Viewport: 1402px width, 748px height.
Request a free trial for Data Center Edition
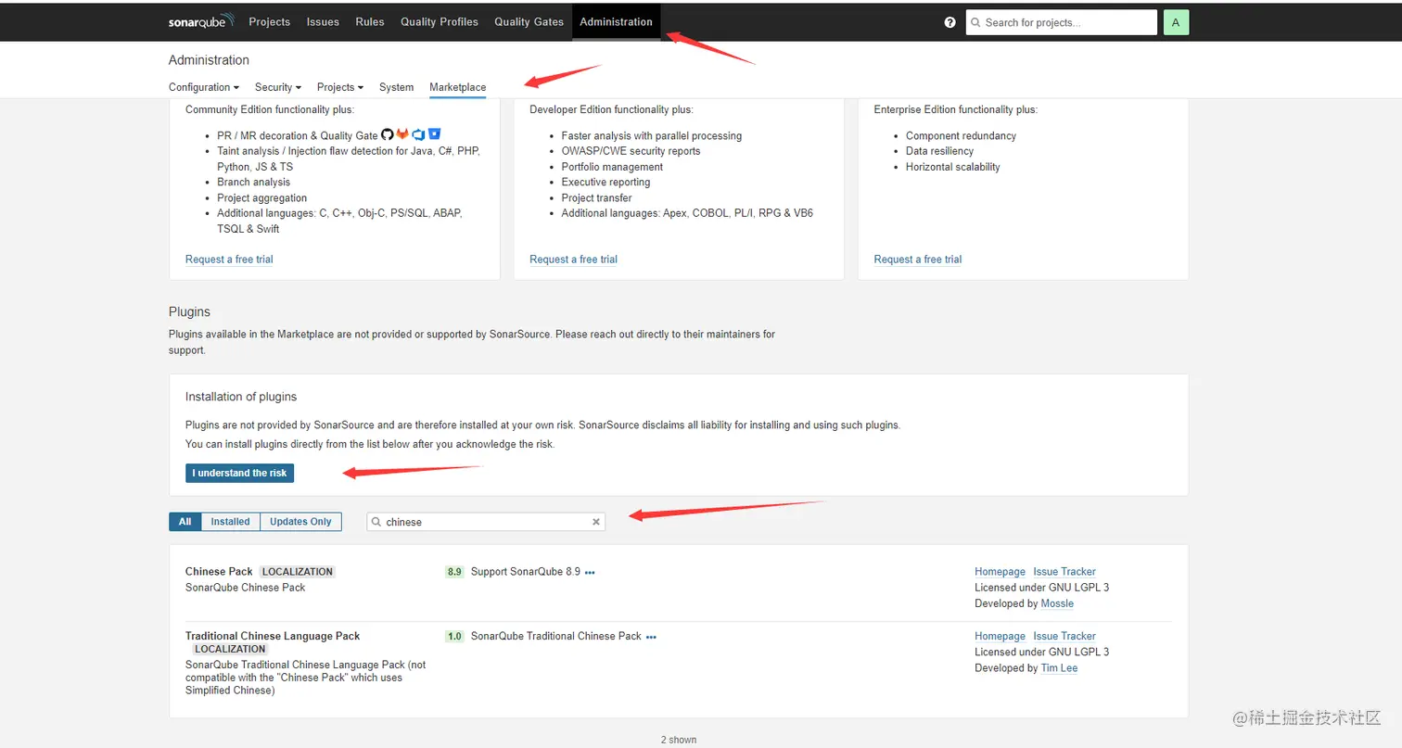click(918, 260)
